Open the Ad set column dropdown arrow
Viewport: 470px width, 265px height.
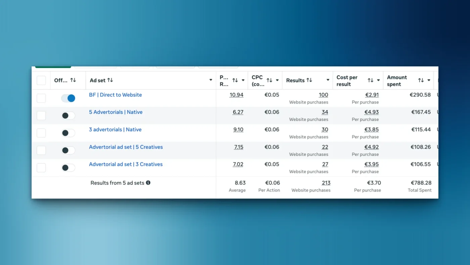point(211,80)
